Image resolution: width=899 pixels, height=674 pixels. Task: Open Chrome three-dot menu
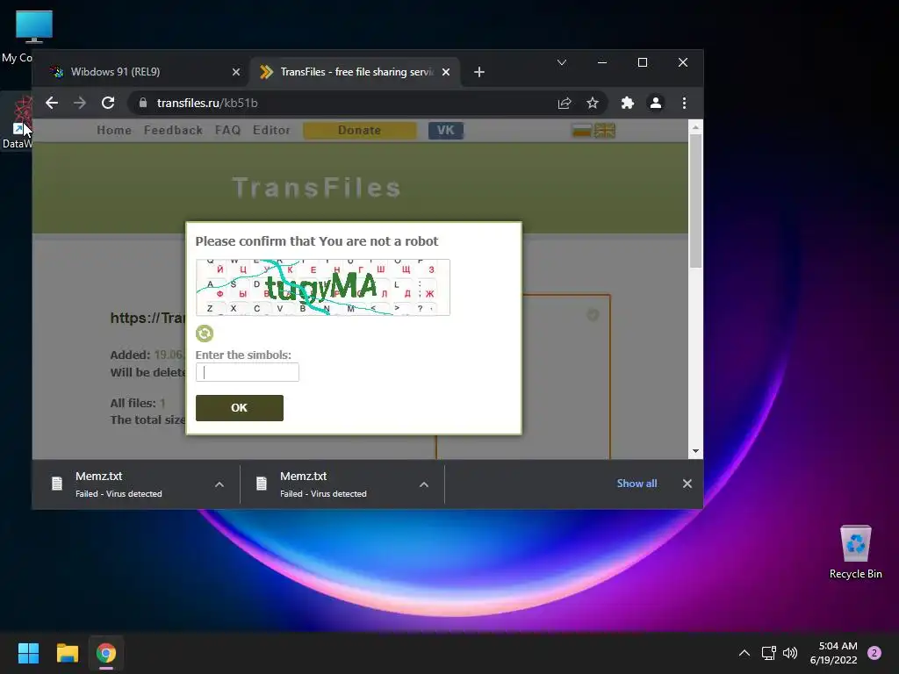[684, 103]
